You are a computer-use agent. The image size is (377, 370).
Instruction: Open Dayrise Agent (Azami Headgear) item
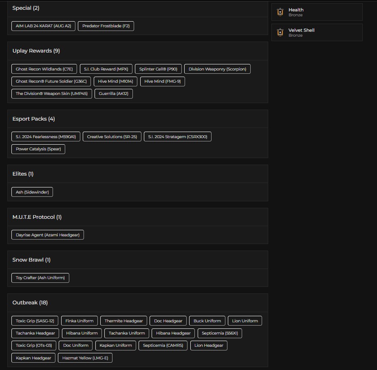pos(48,235)
